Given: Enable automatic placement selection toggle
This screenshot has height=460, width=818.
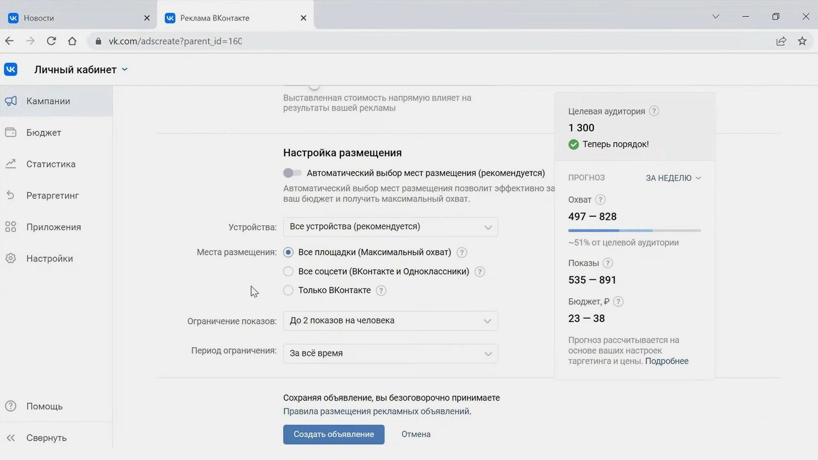Looking at the screenshot, I should tap(292, 173).
